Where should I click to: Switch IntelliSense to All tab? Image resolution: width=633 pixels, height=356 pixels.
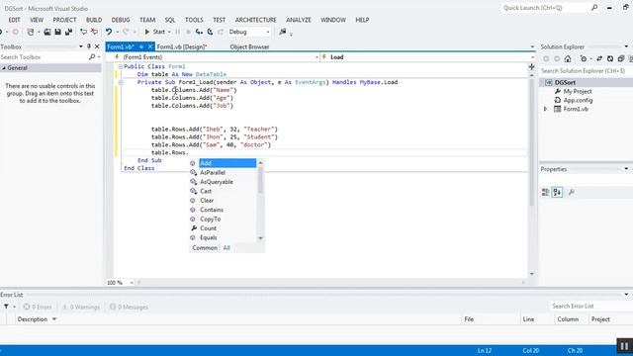coord(226,248)
